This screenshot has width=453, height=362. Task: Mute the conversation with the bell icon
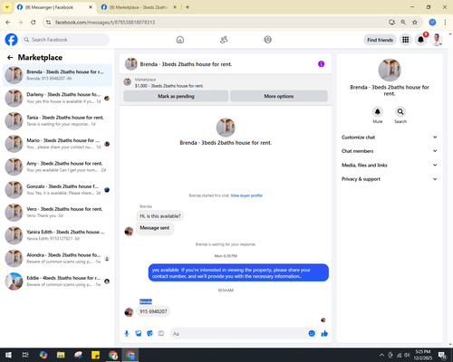[x=378, y=111]
